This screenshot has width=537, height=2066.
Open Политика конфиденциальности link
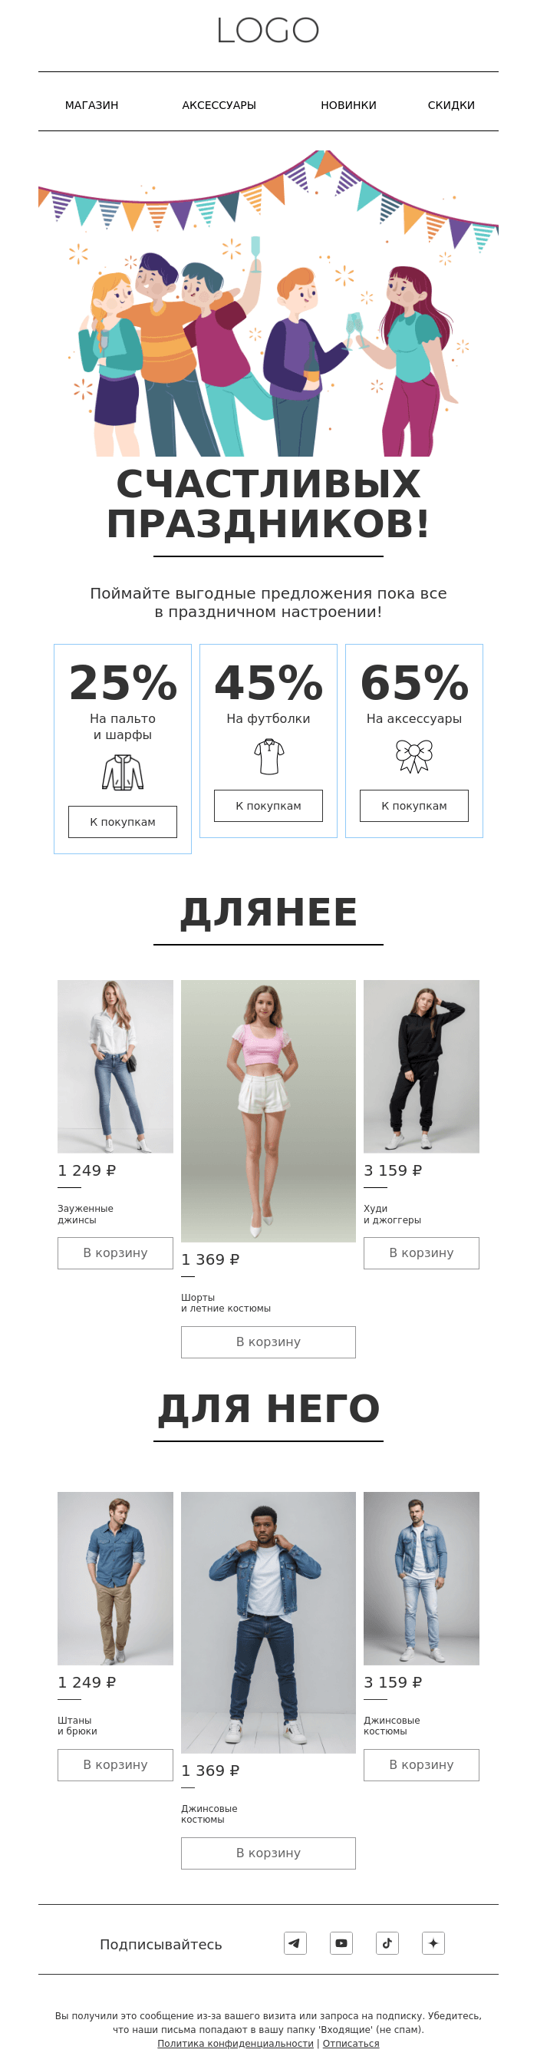pos(236,2044)
